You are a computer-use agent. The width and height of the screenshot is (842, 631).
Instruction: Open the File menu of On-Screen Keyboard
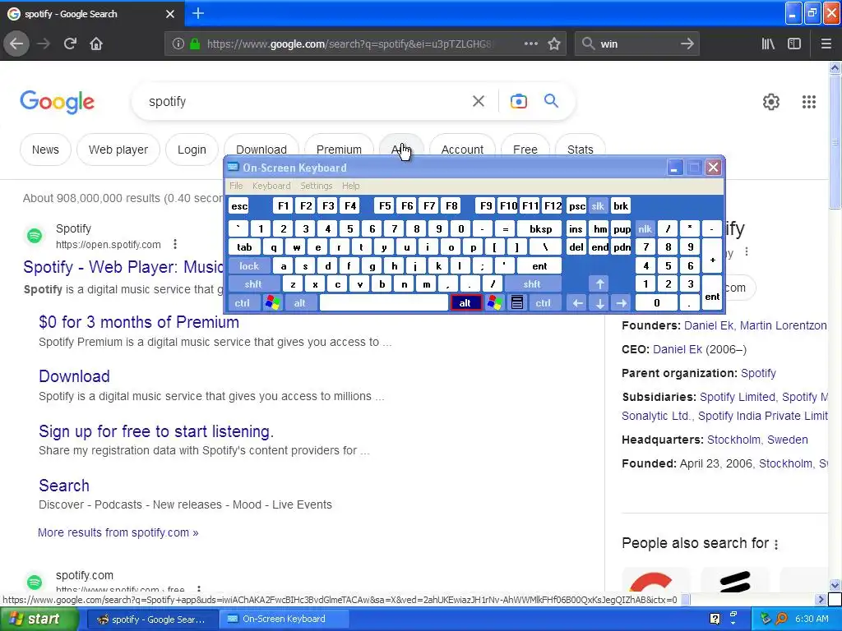[236, 186]
